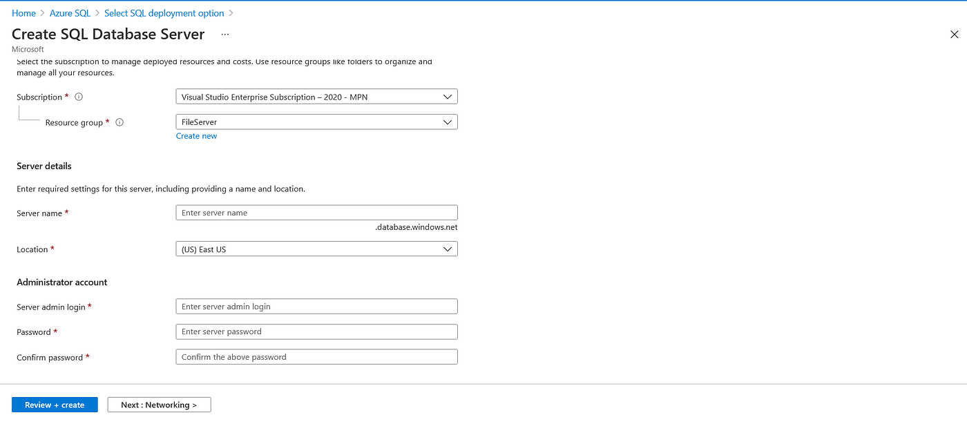Click the Resource group dropdown chevron
The width and height of the screenshot is (967, 424).
coord(449,122)
